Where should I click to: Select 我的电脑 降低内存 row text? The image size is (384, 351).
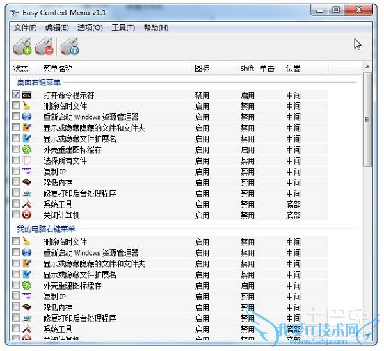point(58,307)
